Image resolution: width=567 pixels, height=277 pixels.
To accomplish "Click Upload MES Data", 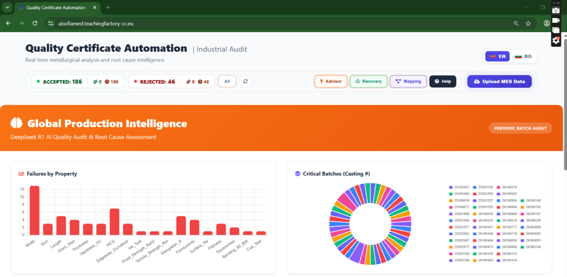I will pyautogui.click(x=499, y=82).
